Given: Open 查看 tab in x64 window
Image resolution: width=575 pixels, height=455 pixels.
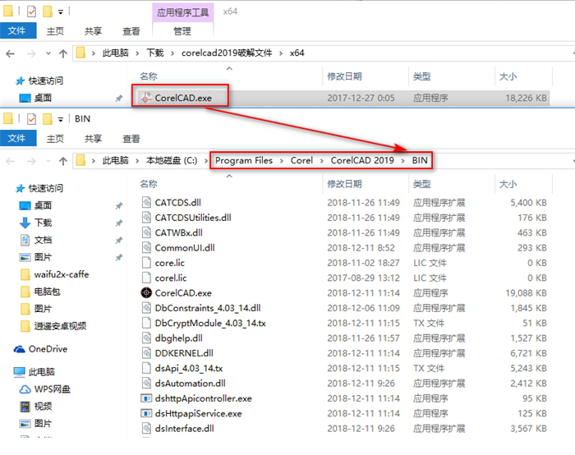Looking at the screenshot, I should click(131, 31).
